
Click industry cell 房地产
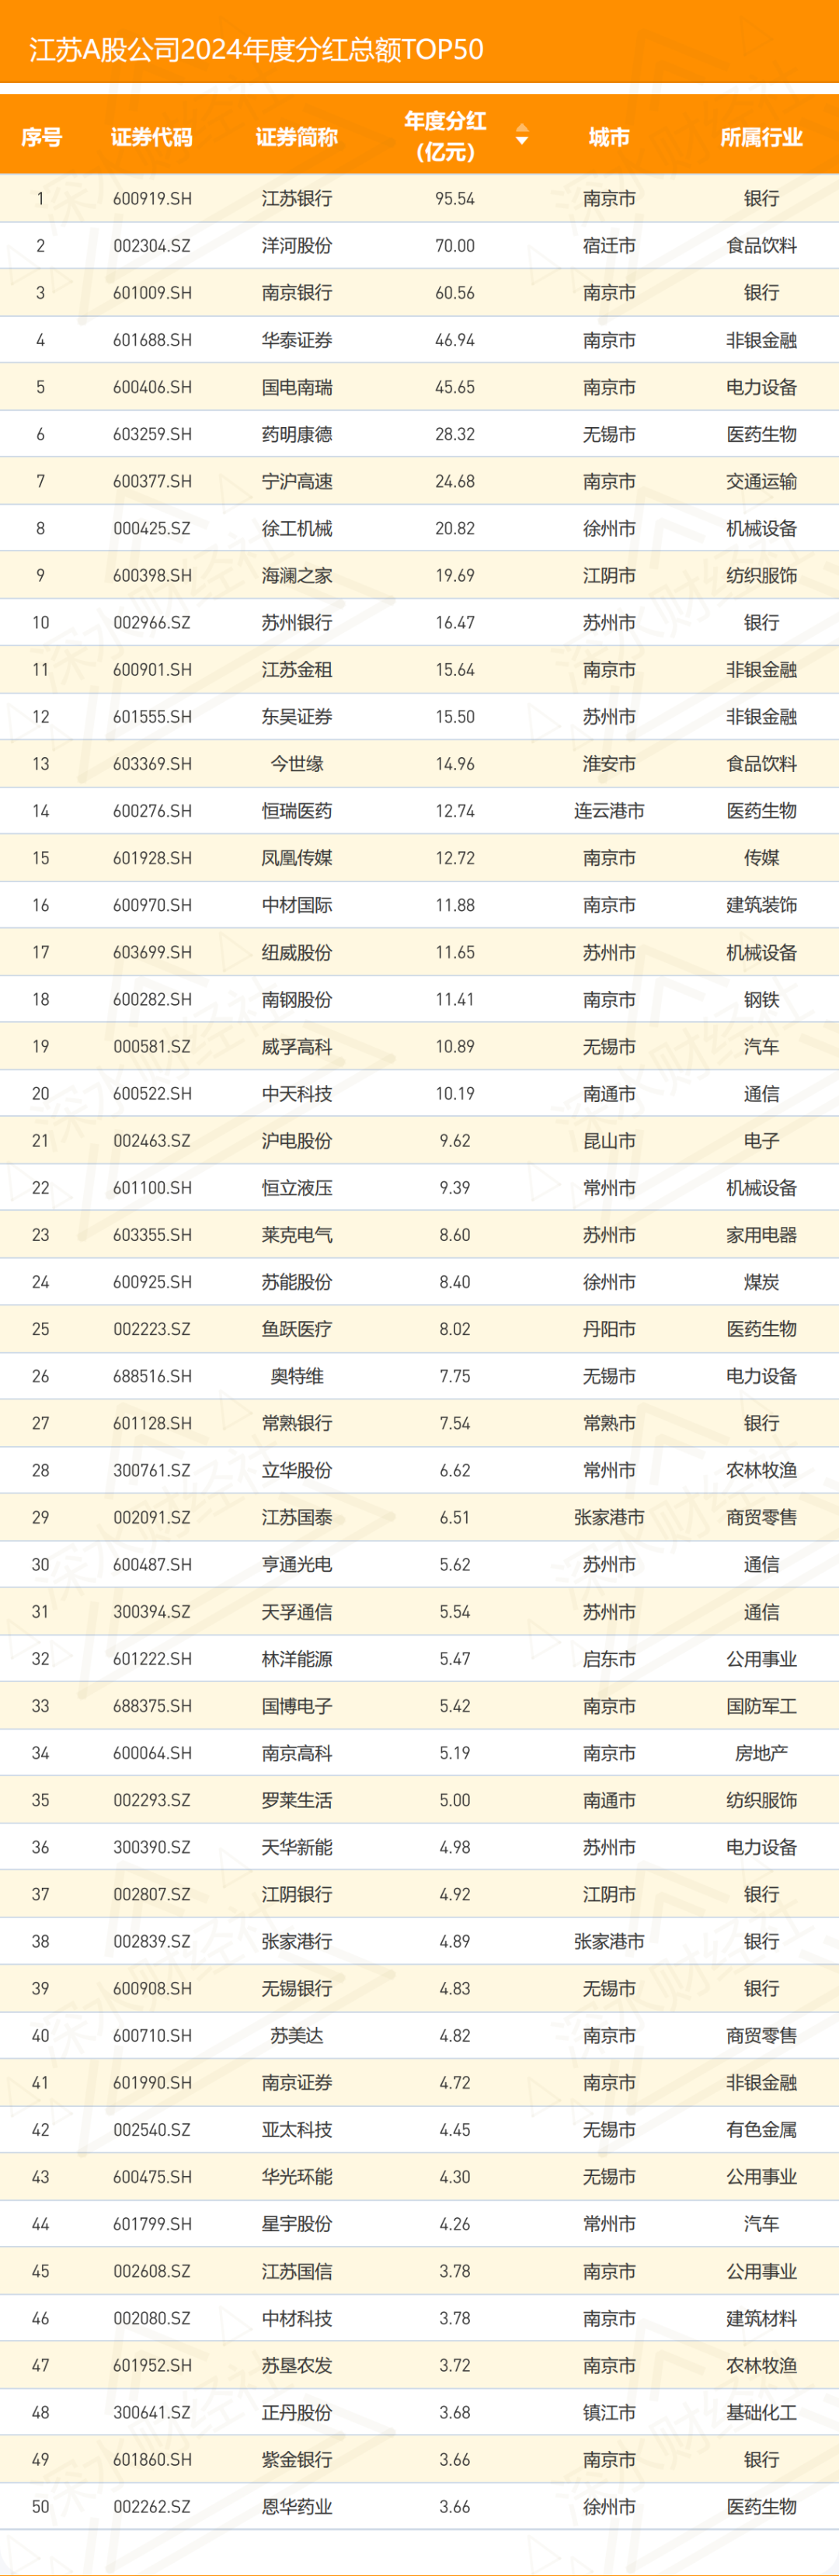tap(762, 1753)
